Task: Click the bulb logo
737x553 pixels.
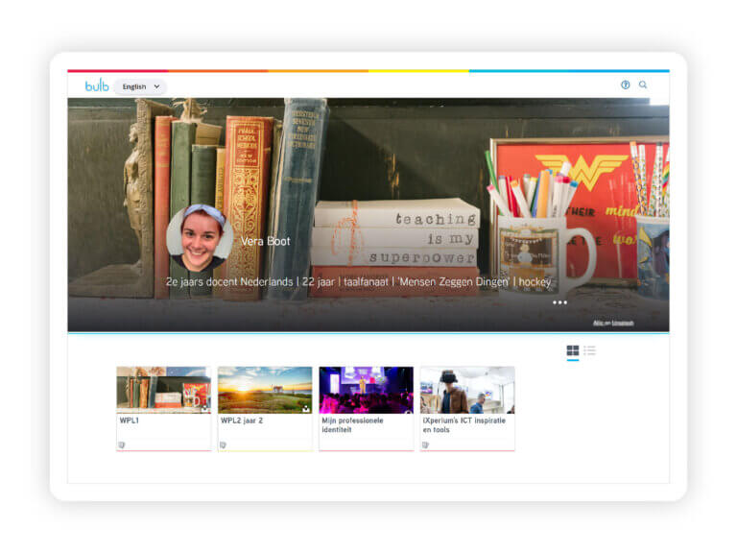Action: click(97, 85)
